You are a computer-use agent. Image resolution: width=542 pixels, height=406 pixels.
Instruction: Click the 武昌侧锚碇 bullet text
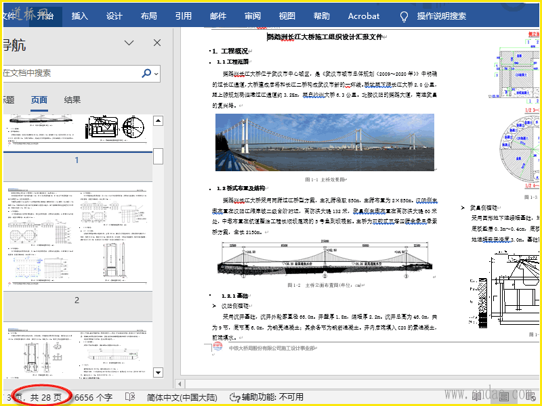[484, 208]
